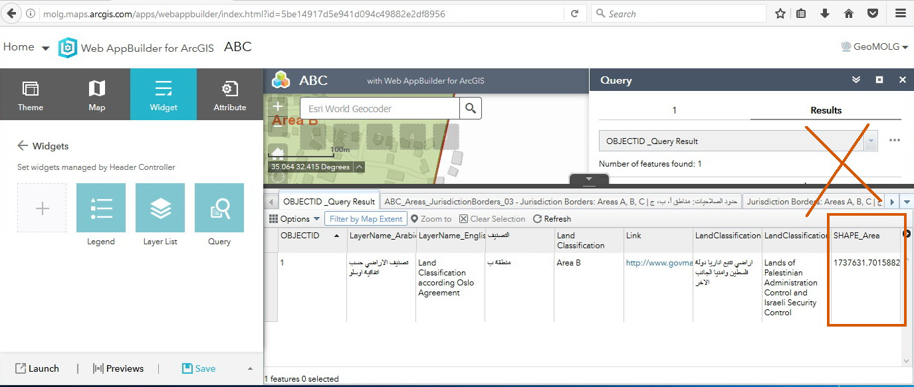Open the browser downloads arrow
This screenshot has height=387, width=914.
point(825,13)
